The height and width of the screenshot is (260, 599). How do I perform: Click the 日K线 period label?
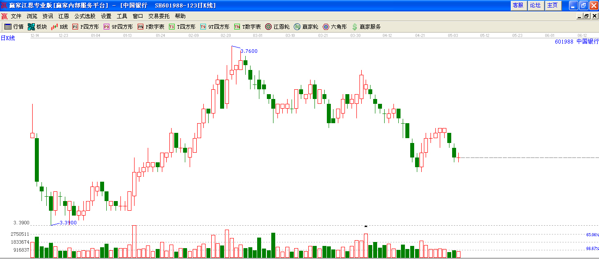coord(7,38)
